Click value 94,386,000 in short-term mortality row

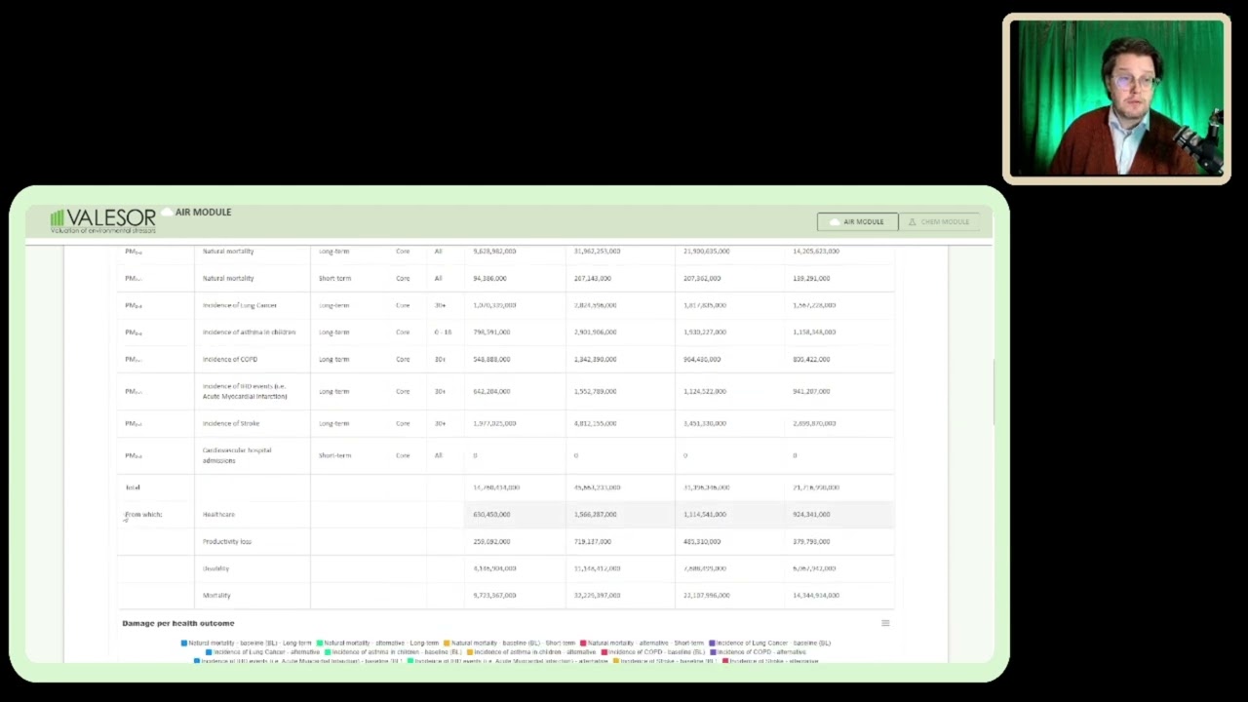coord(489,279)
